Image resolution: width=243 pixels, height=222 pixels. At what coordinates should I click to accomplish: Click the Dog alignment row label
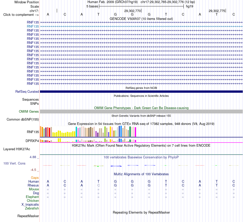pos(36,193)
